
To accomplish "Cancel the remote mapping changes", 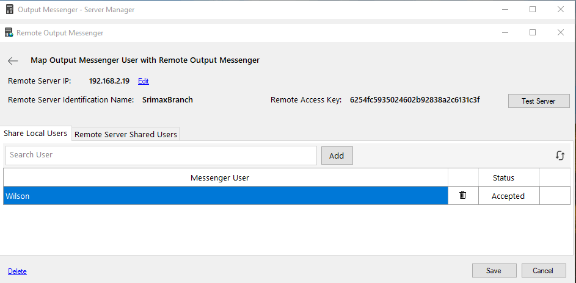I will 543,271.
